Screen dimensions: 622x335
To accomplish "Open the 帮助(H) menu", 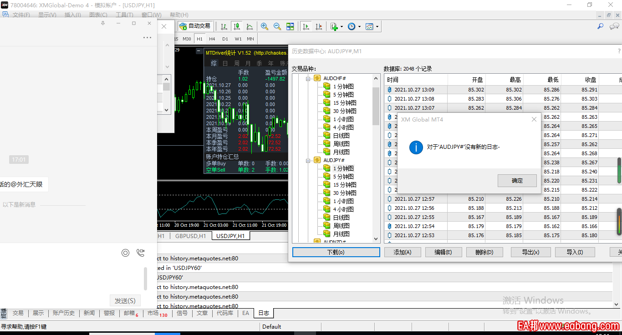I will (178, 15).
